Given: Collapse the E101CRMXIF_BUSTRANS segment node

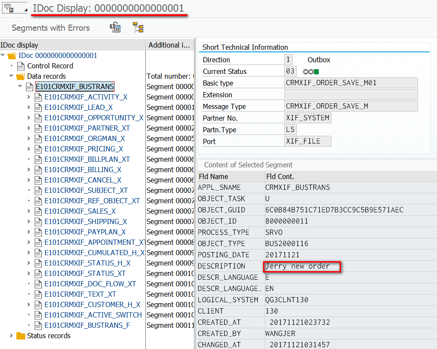Looking at the screenshot, I should 20,86.
